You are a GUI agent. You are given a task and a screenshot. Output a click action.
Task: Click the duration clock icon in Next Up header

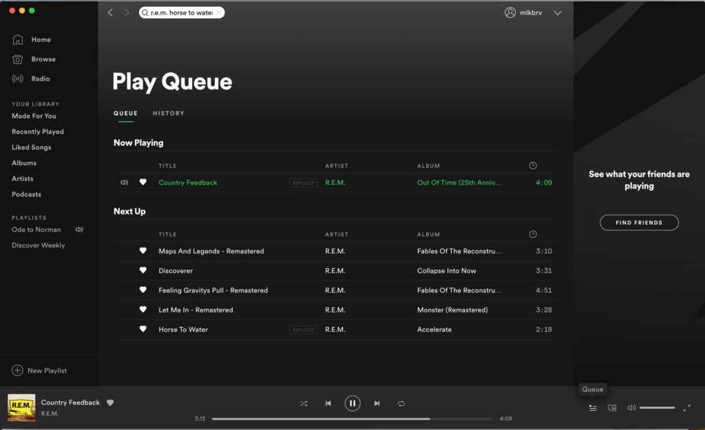click(533, 234)
